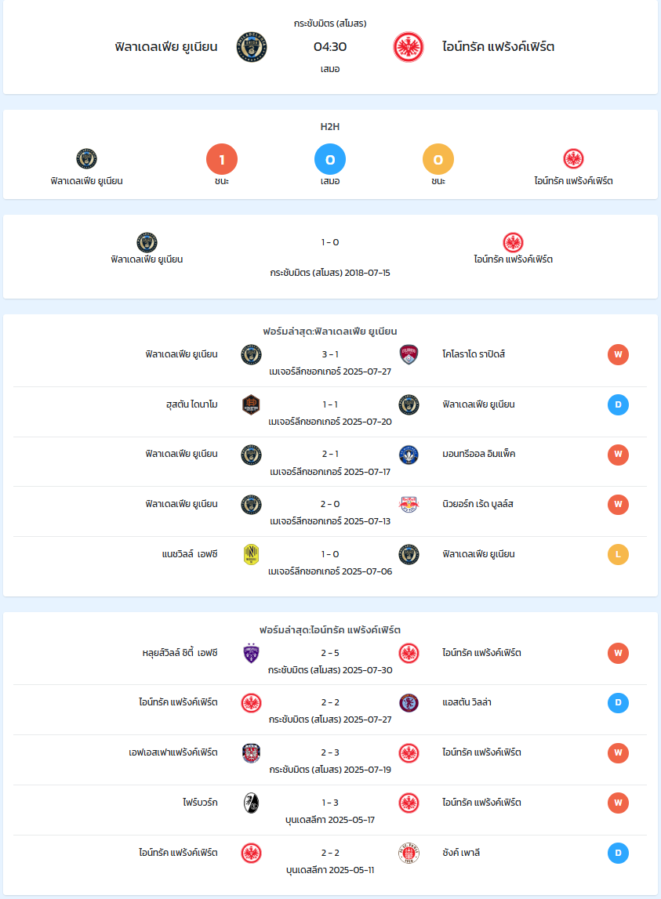Click the red H2H win count 1 circle
This screenshot has width=661, height=899.
pyautogui.click(x=222, y=160)
